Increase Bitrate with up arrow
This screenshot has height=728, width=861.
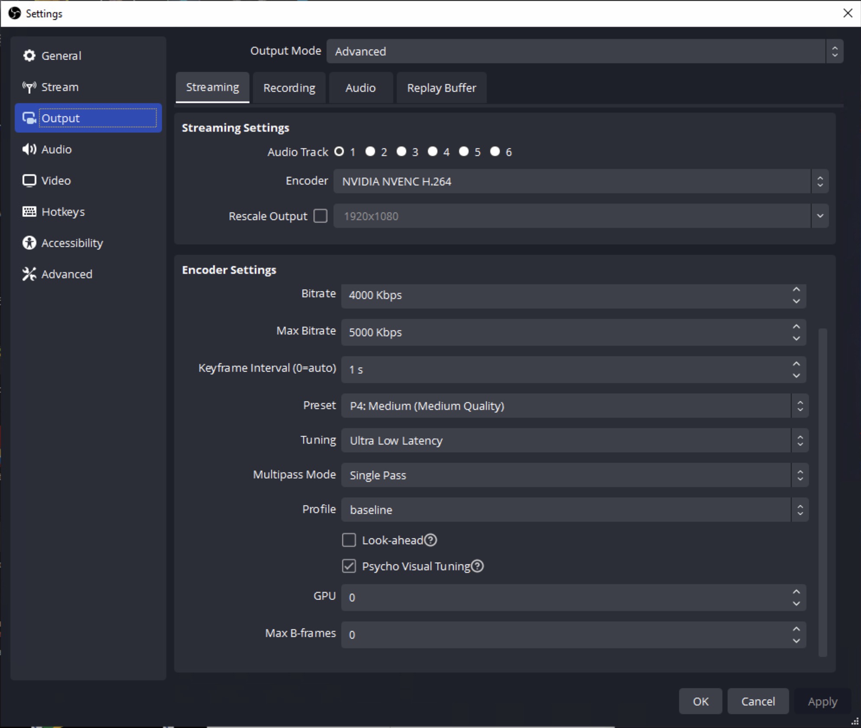796,289
